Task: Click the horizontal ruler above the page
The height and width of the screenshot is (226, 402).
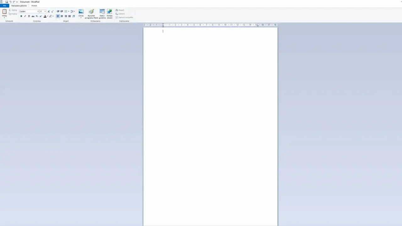Action: point(210,25)
